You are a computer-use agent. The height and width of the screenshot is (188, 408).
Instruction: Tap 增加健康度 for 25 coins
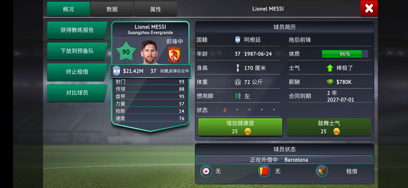click(240, 127)
